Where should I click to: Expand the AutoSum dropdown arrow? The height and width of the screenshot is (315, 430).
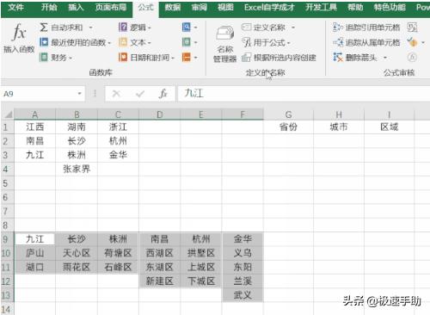pyautogui.click(x=91, y=28)
